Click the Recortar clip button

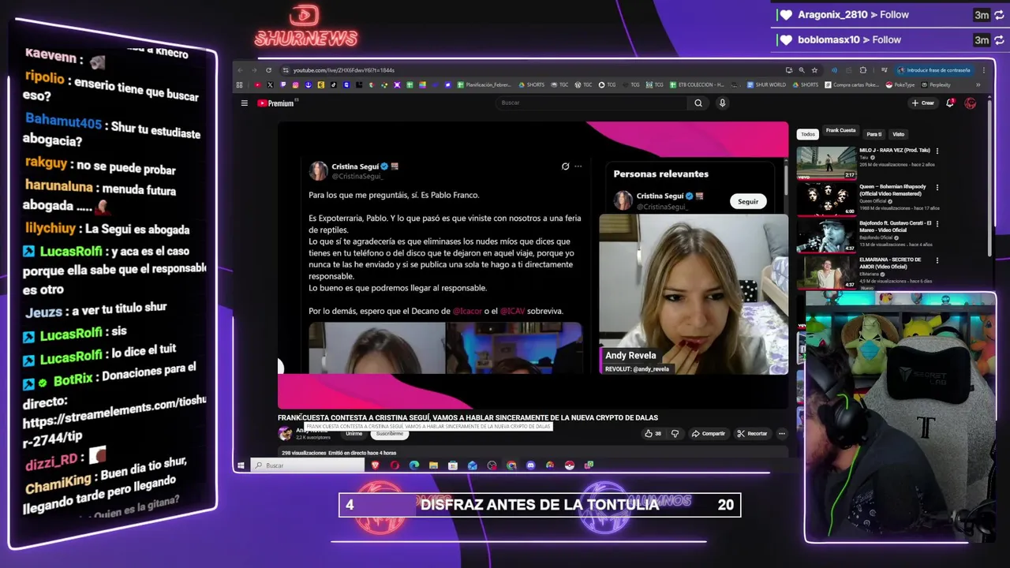(751, 433)
